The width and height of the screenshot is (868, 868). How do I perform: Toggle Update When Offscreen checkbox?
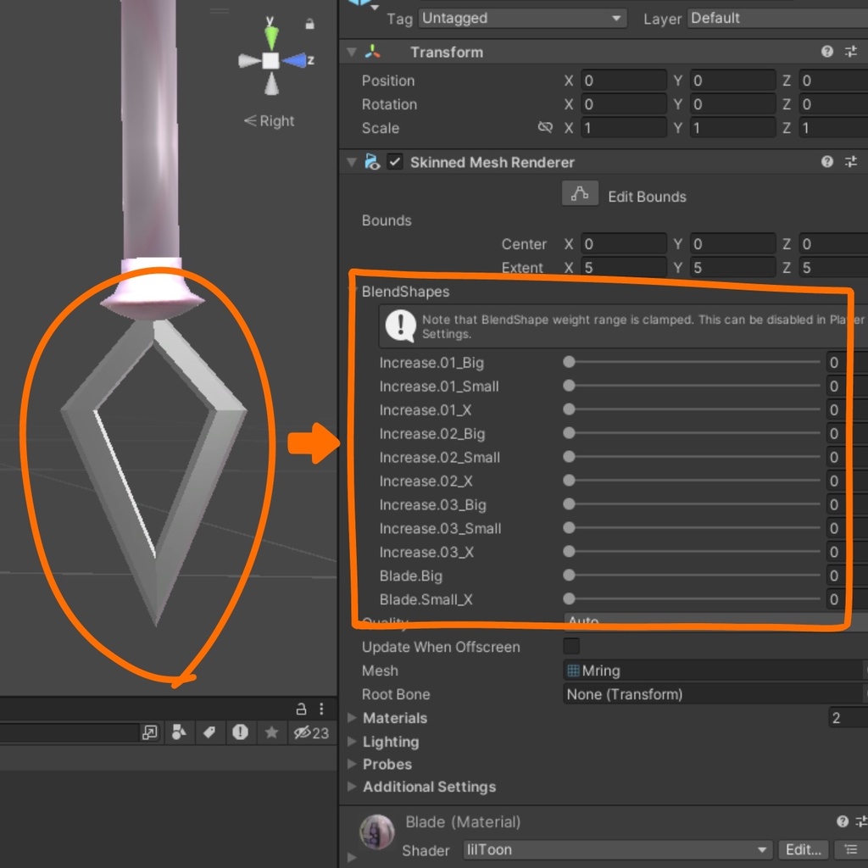click(x=570, y=646)
